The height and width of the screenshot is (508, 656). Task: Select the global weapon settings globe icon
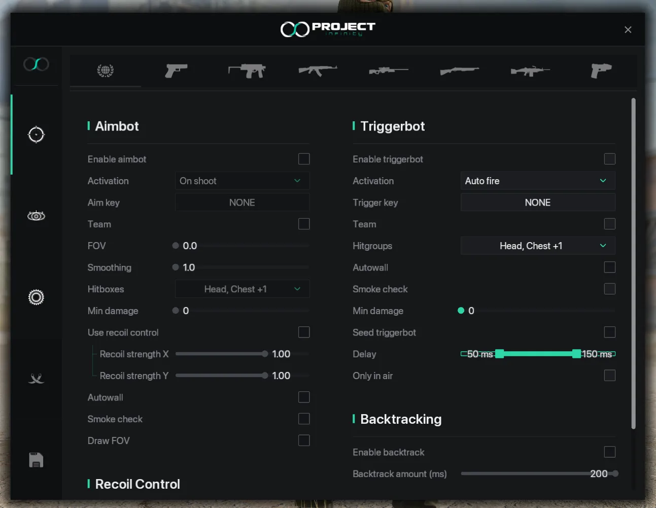106,71
